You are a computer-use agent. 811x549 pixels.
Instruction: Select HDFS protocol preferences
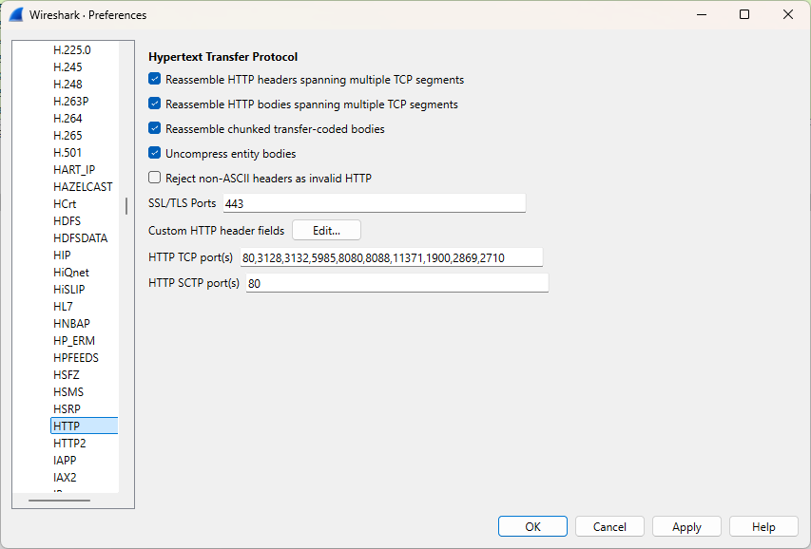click(67, 220)
